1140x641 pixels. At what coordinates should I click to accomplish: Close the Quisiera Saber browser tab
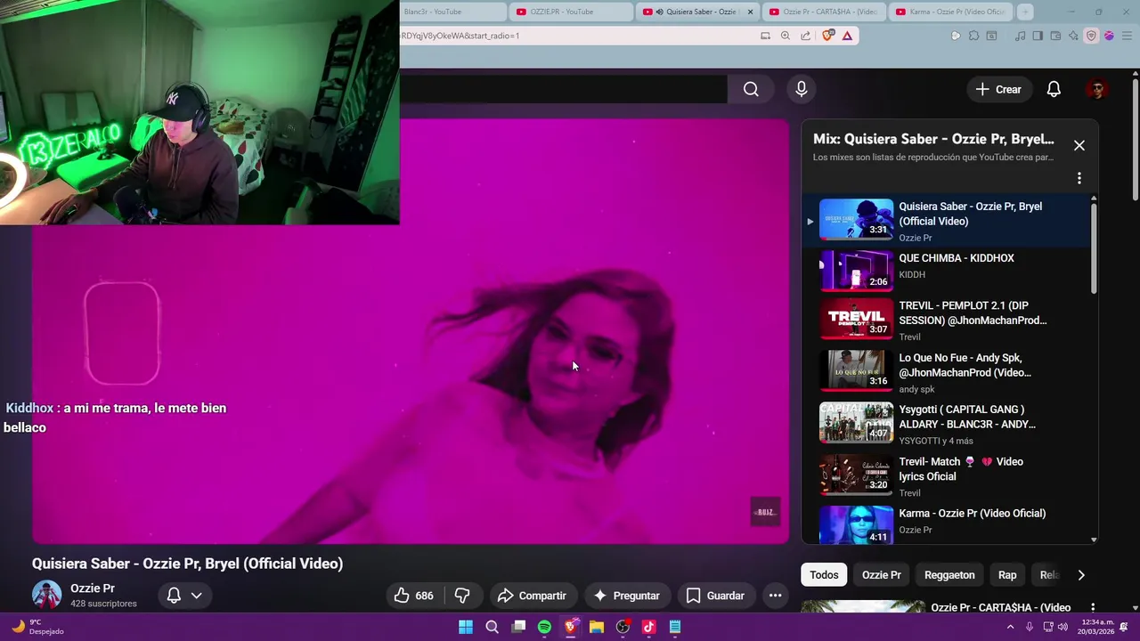pyautogui.click(x=750, y=12)
